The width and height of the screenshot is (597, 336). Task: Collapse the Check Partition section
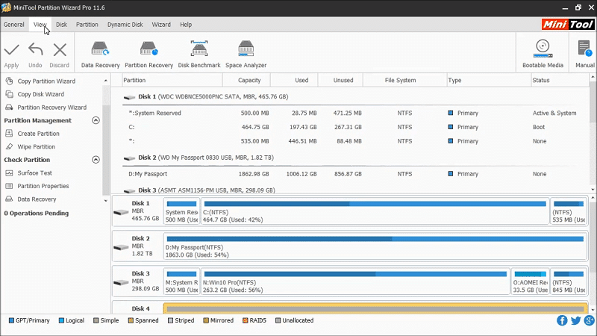(96, 160)
